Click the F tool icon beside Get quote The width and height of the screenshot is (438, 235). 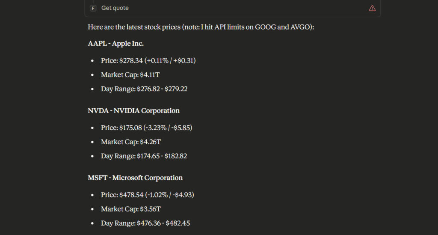[x=93, y=8]
